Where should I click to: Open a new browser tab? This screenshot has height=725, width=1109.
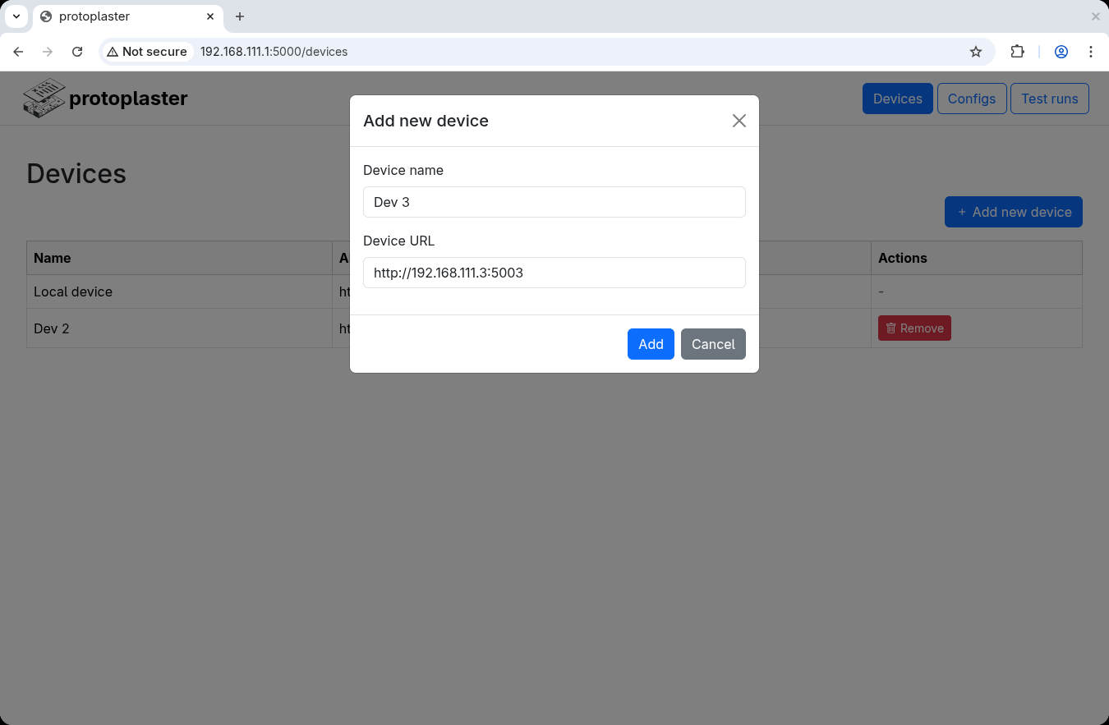[x=240, y=16]
